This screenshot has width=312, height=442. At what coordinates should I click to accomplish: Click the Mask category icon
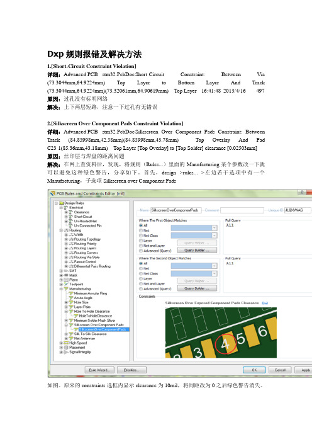(66, 275)
